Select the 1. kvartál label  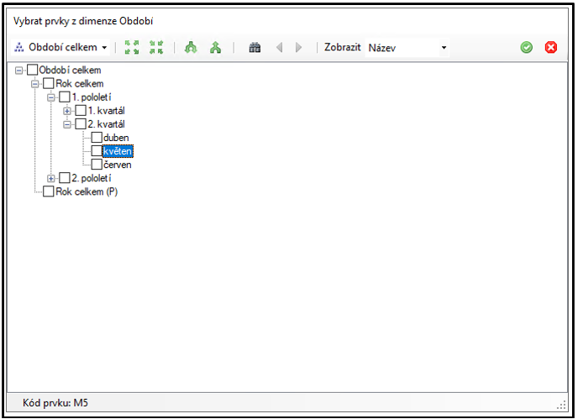click(x=107, y=111)
